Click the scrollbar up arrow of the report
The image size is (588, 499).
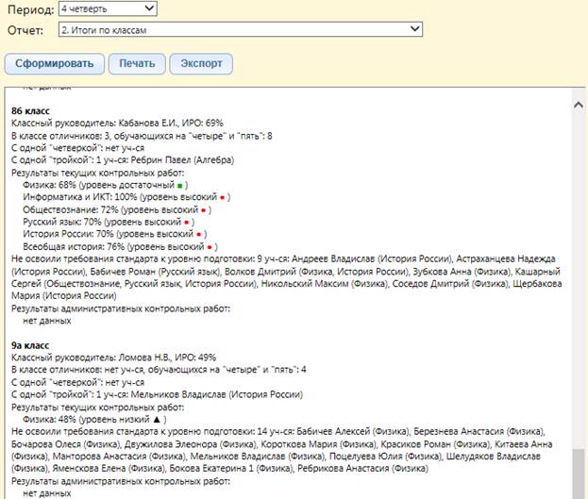[579, 105]
